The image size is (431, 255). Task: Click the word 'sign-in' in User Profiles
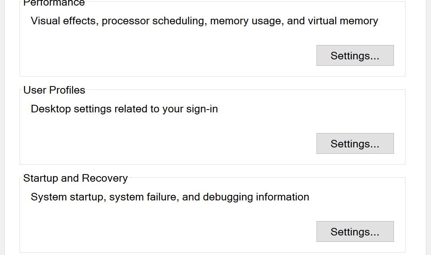point(202,109)
